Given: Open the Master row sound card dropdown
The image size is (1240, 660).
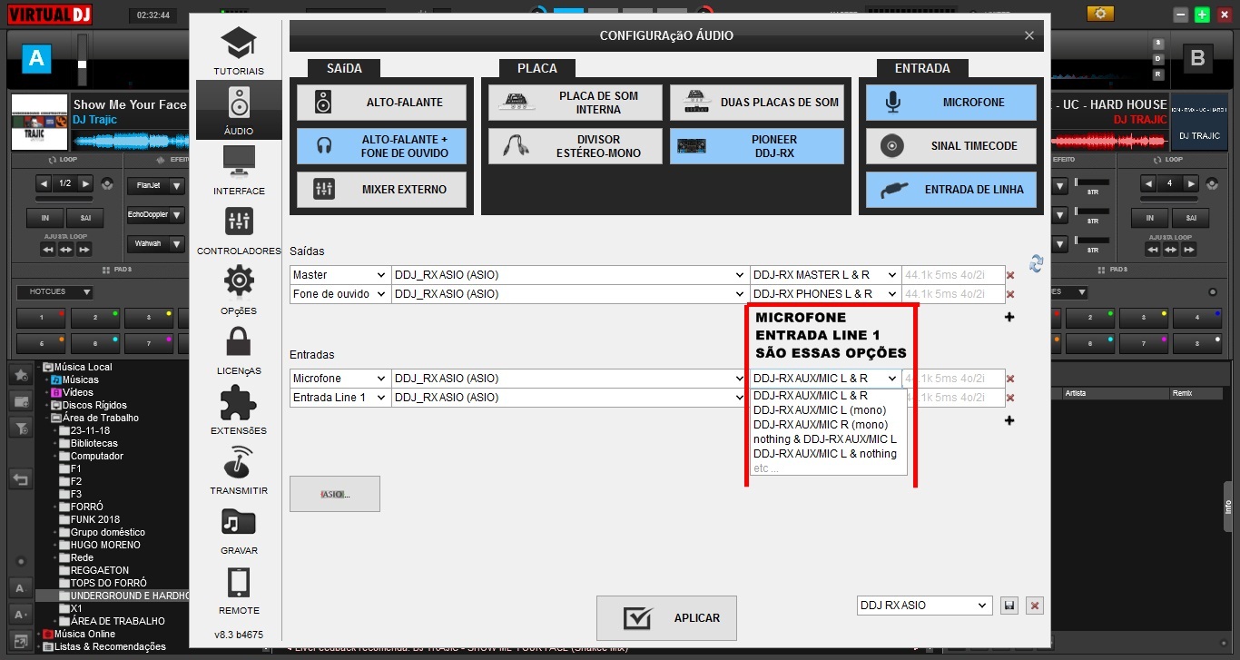Looking at the screenshot, I should pos(569,275).
